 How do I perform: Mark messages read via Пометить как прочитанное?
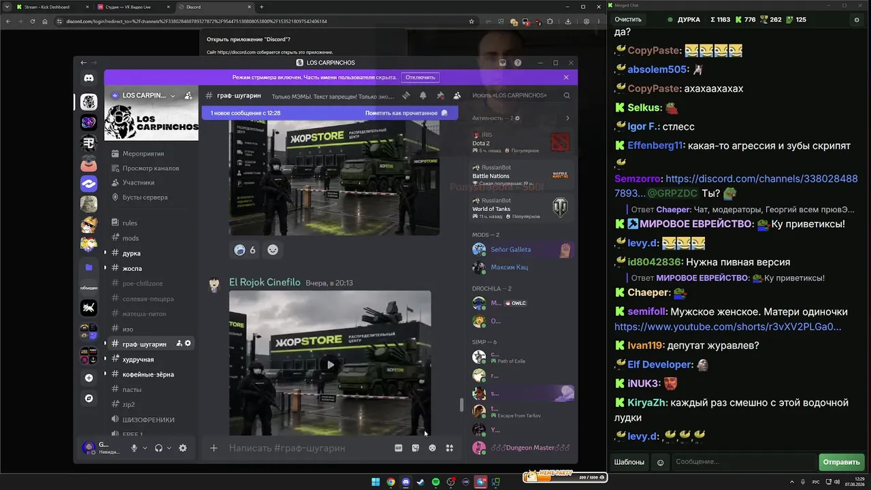pyautogui.click(x=406, y=113)
